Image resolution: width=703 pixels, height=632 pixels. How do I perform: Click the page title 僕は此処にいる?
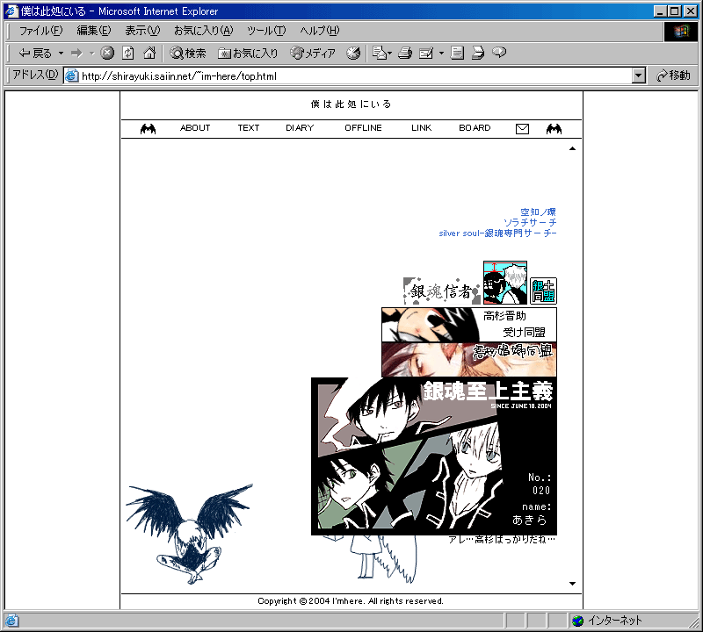coord(351,104)
